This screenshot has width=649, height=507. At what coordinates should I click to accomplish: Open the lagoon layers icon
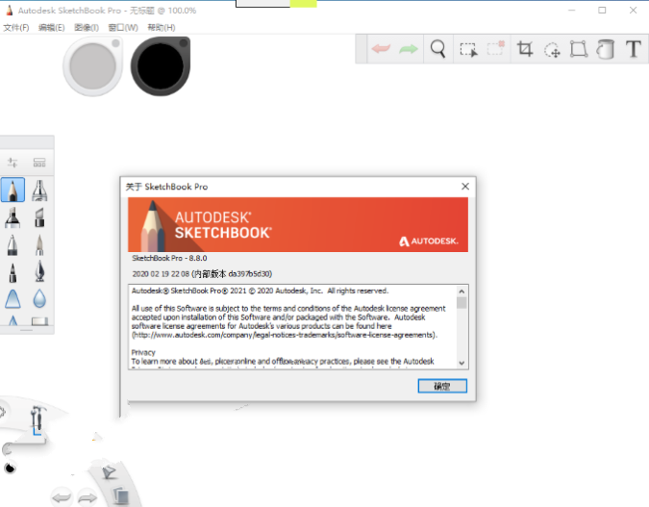point(120,495)
